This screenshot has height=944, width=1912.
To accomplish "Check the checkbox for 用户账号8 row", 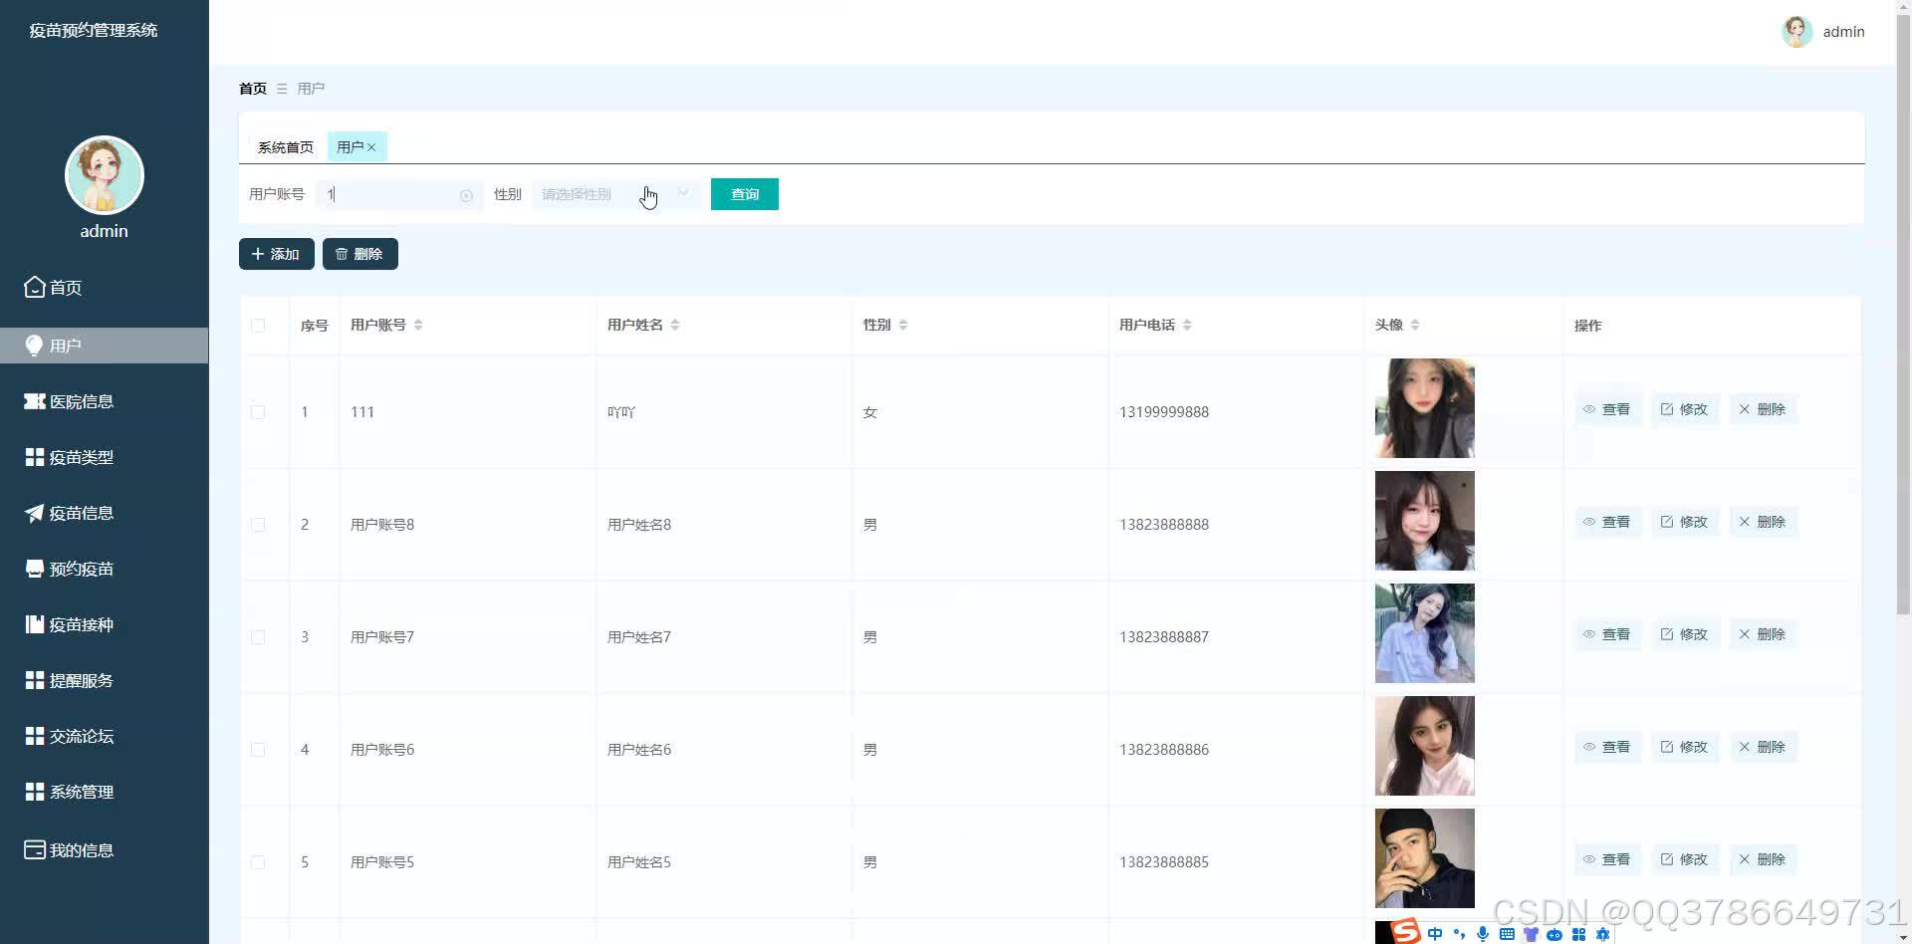I will coord(258,525).
